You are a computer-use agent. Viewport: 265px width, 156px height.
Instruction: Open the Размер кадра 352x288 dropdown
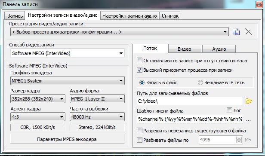(x=38, y=99)
